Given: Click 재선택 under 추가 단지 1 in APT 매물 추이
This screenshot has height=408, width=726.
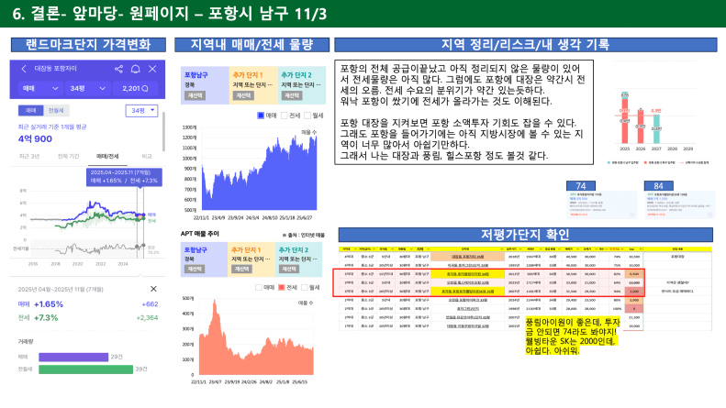Looking at the screenshot, I should [x=242, y=269].
